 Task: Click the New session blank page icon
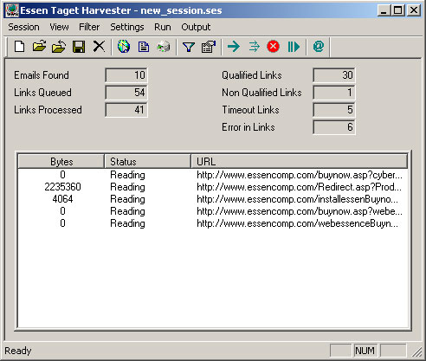click(19, 47)
